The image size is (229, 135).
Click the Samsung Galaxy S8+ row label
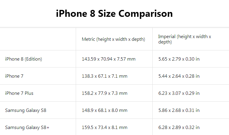tap(27, 127)
